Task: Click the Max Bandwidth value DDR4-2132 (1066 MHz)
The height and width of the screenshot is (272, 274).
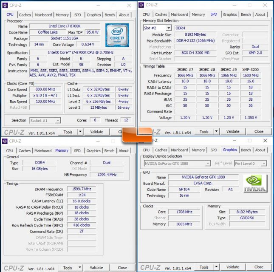Action: pos(195,41)
